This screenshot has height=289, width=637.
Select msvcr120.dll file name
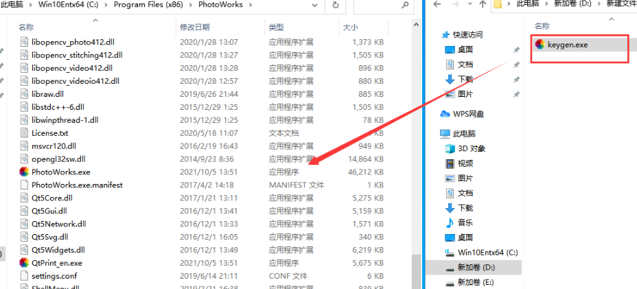coord(54,146)
